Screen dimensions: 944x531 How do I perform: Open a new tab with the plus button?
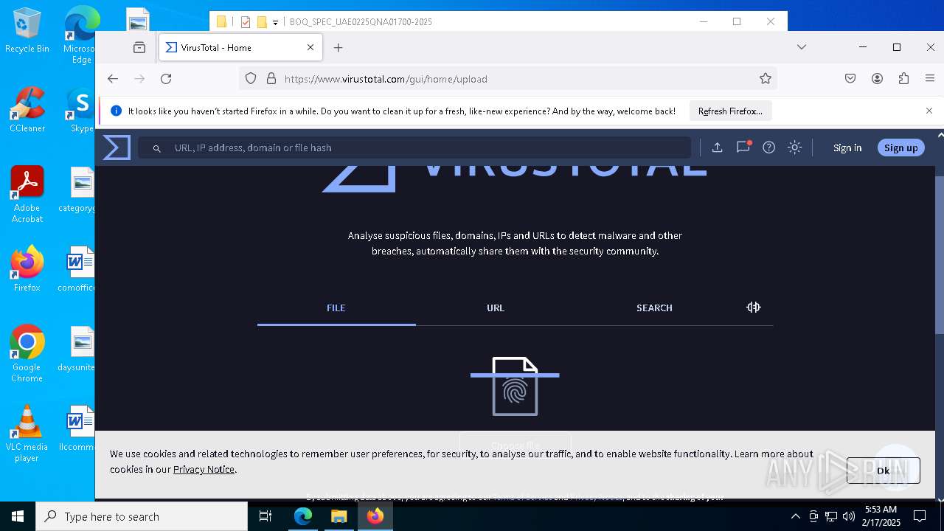pyautogui.click(x=339, y=47)
